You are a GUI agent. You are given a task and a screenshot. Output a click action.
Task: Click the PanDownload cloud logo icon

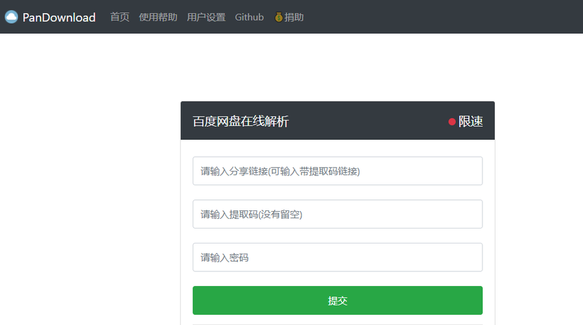coord(11,17)
